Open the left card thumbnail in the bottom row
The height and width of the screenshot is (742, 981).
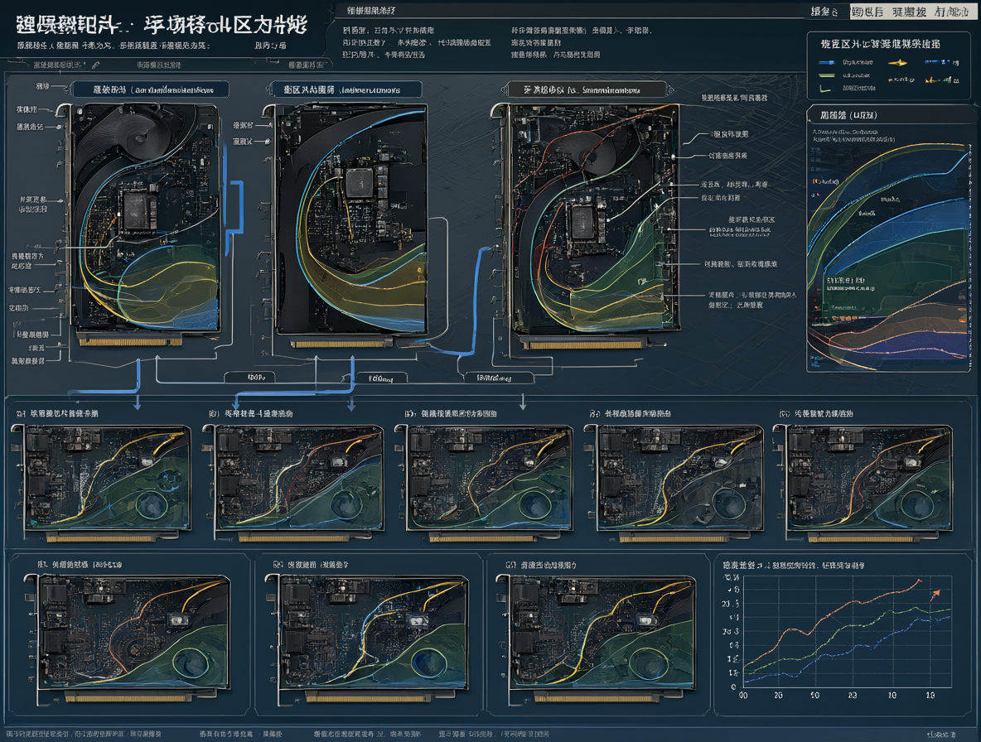[x=128, y=638]
